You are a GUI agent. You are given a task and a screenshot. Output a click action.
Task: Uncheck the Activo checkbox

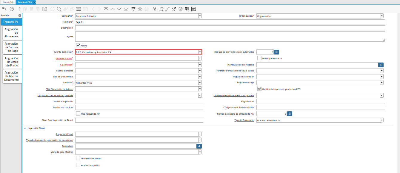coord(78,45)
